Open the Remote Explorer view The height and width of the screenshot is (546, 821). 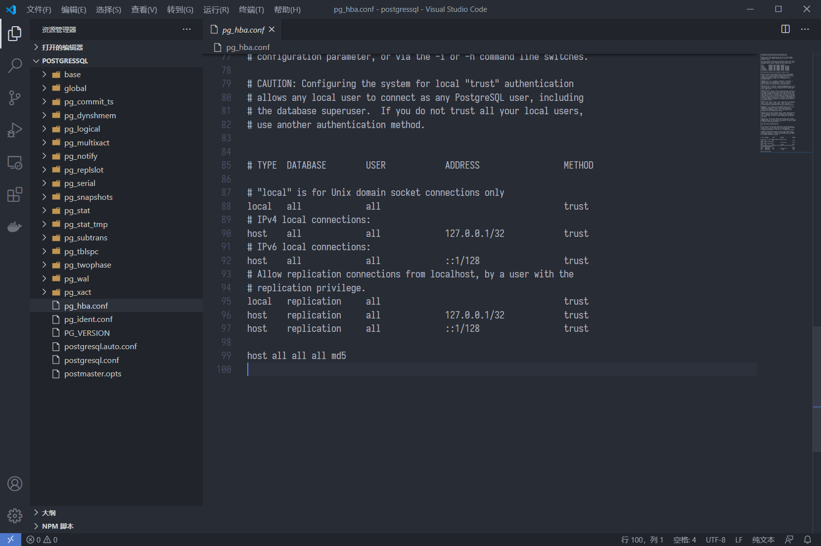tap(15, 163)
